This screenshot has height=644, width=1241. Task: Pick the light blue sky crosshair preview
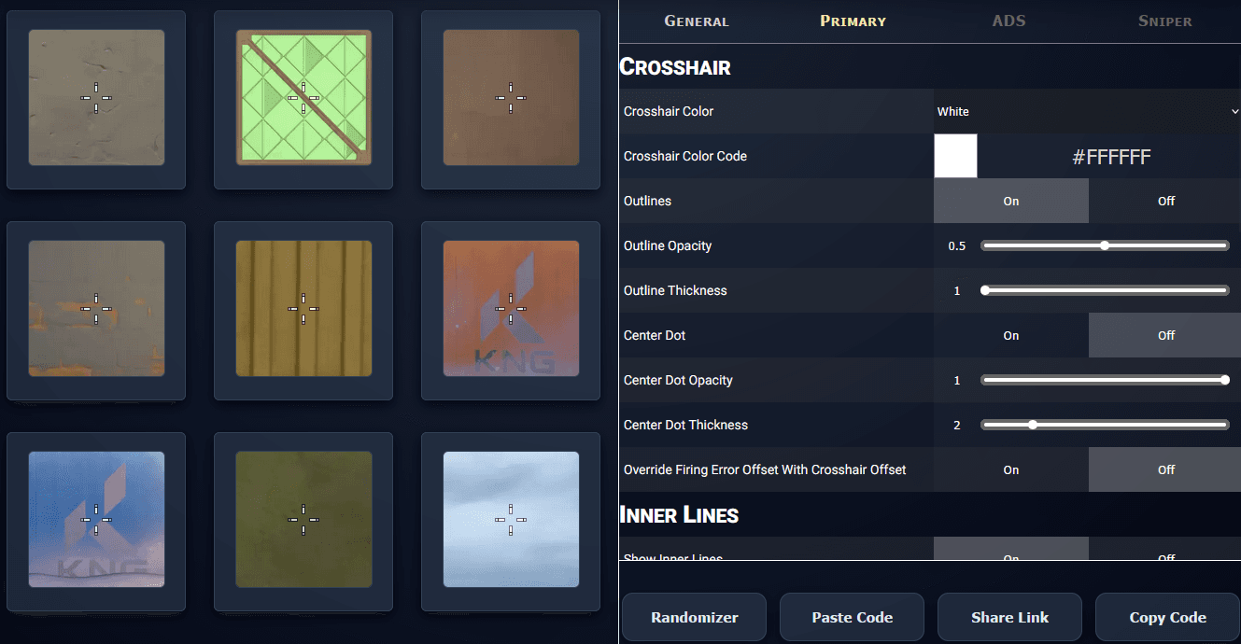tap(511, 519)
